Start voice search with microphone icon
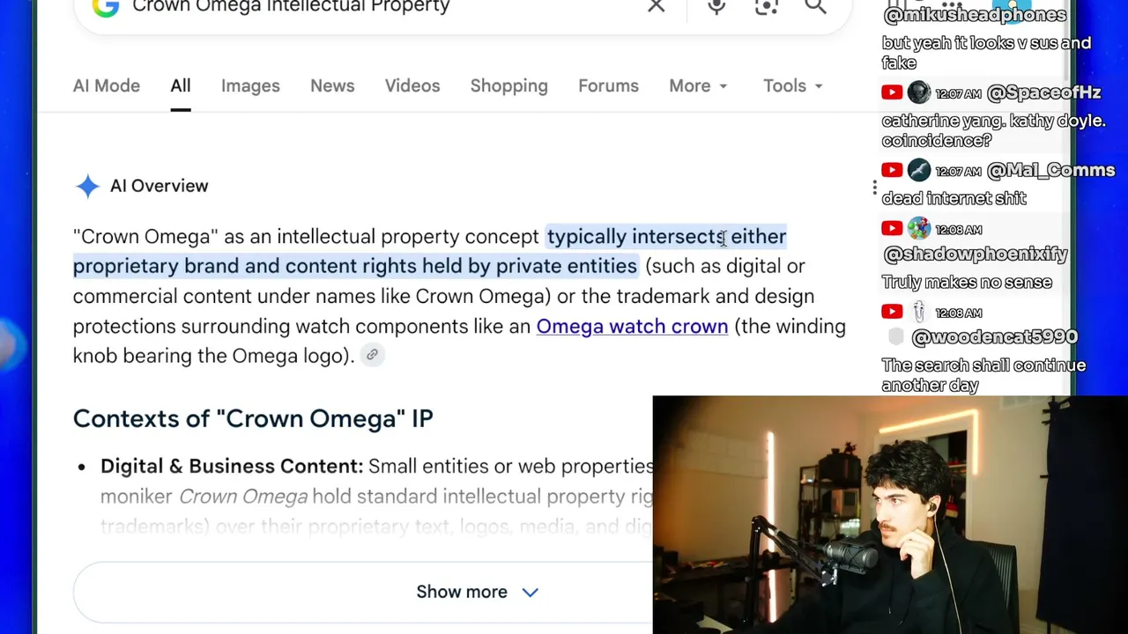The width and height of the screenshot is (1128, 634). (716, 6)
